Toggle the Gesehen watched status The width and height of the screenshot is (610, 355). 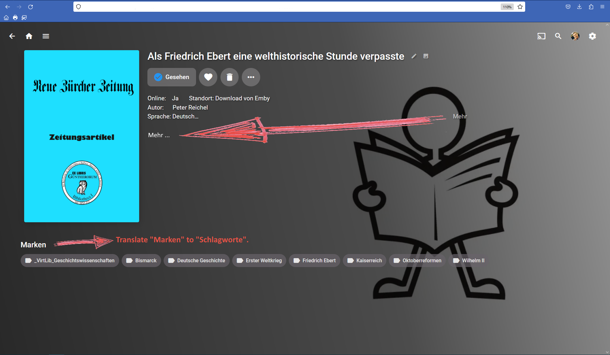point(172,77)
